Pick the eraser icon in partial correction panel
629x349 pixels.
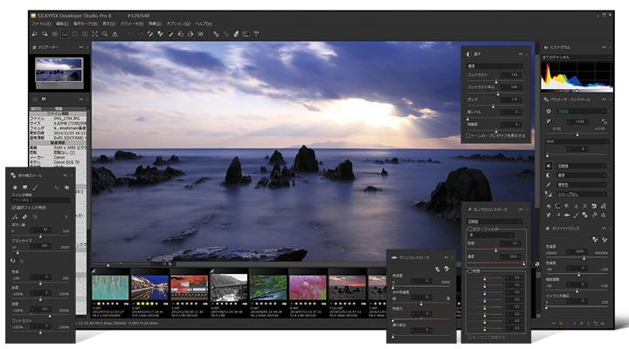[24, 216]
